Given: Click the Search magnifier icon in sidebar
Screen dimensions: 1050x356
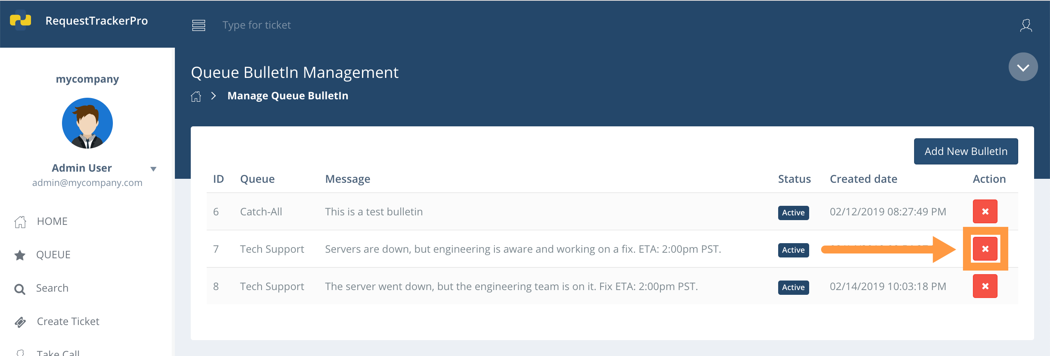Looking at the screenshot, I should [19, 289].
